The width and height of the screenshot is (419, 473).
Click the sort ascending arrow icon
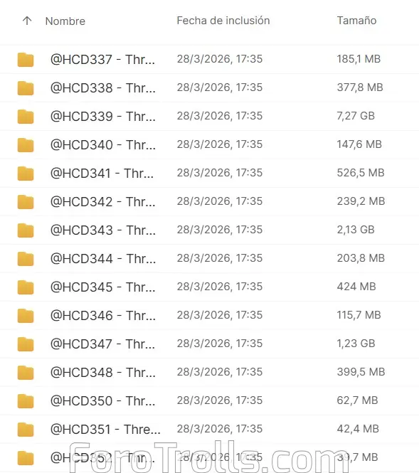click(x=27, y=21)
